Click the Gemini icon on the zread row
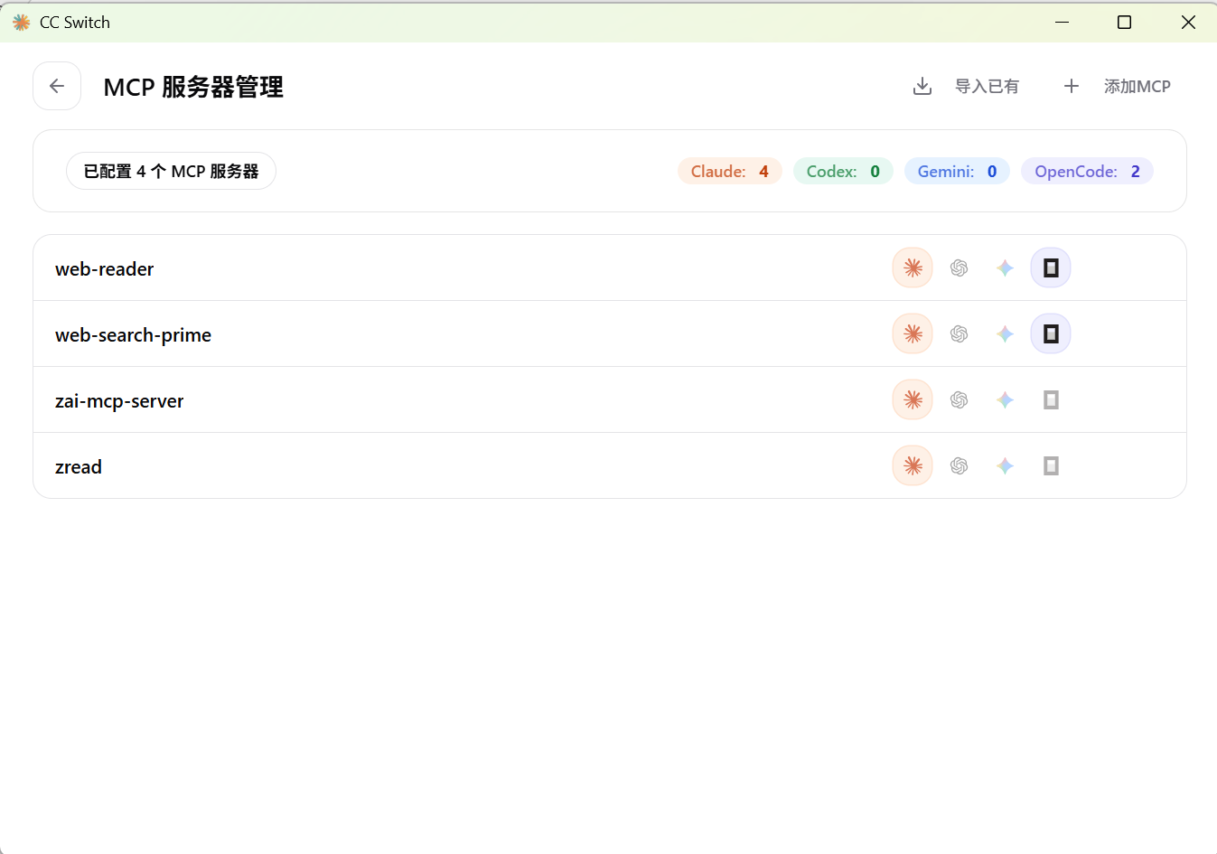The image size is (1217, 854). 1005,465
